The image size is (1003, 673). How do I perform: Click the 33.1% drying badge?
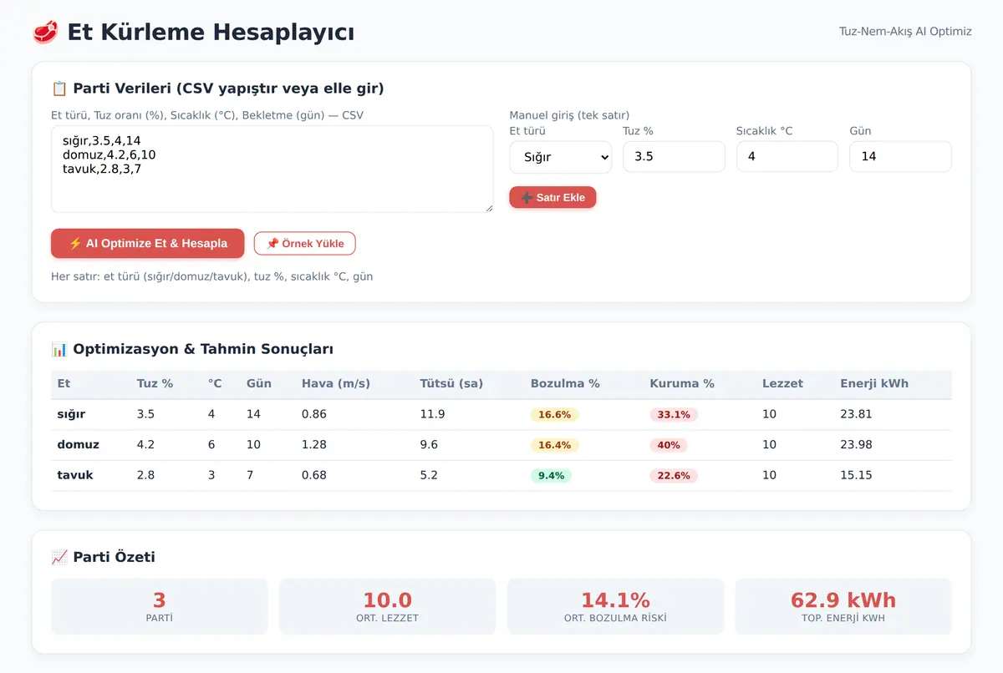pos(674,415)
